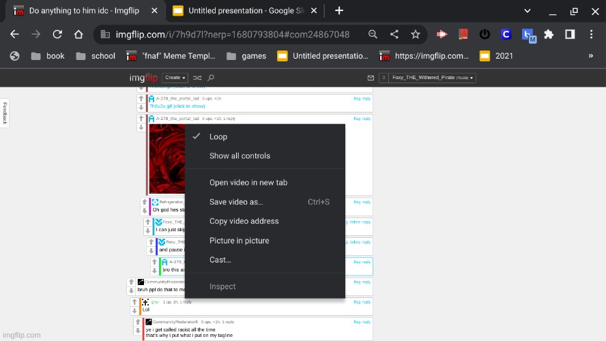Expand the imgflip Create dropdown

click(x=175, y=78)
